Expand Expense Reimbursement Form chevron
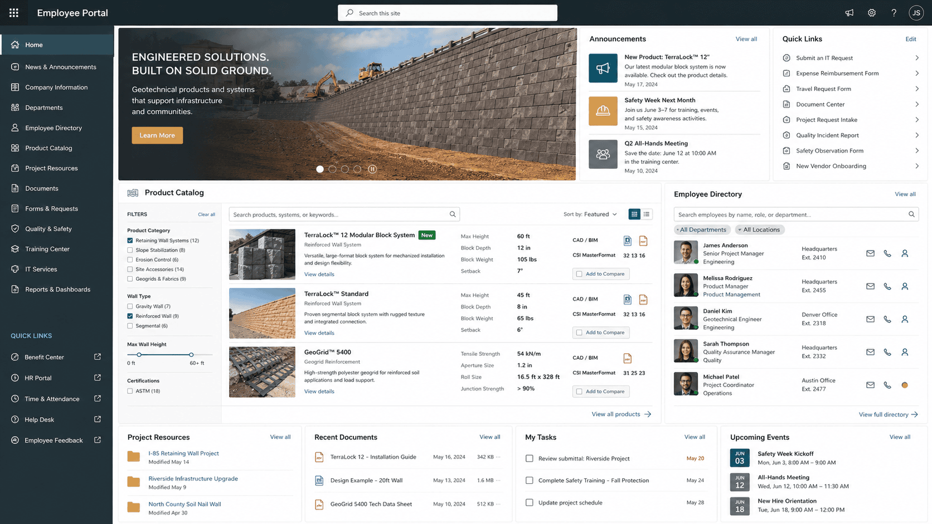The image size is (932, 524). coord(917,74)
